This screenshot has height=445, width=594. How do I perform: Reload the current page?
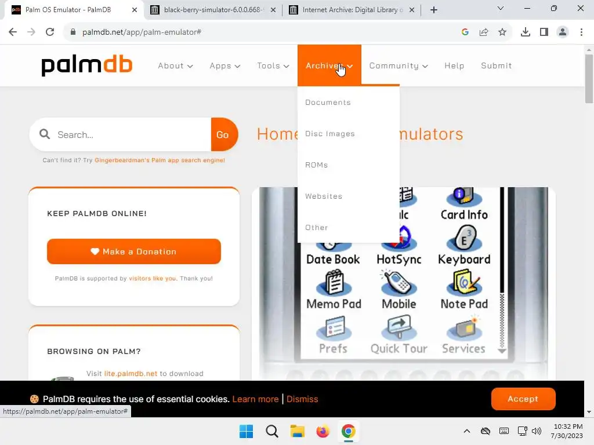click(x=50, y=32)
